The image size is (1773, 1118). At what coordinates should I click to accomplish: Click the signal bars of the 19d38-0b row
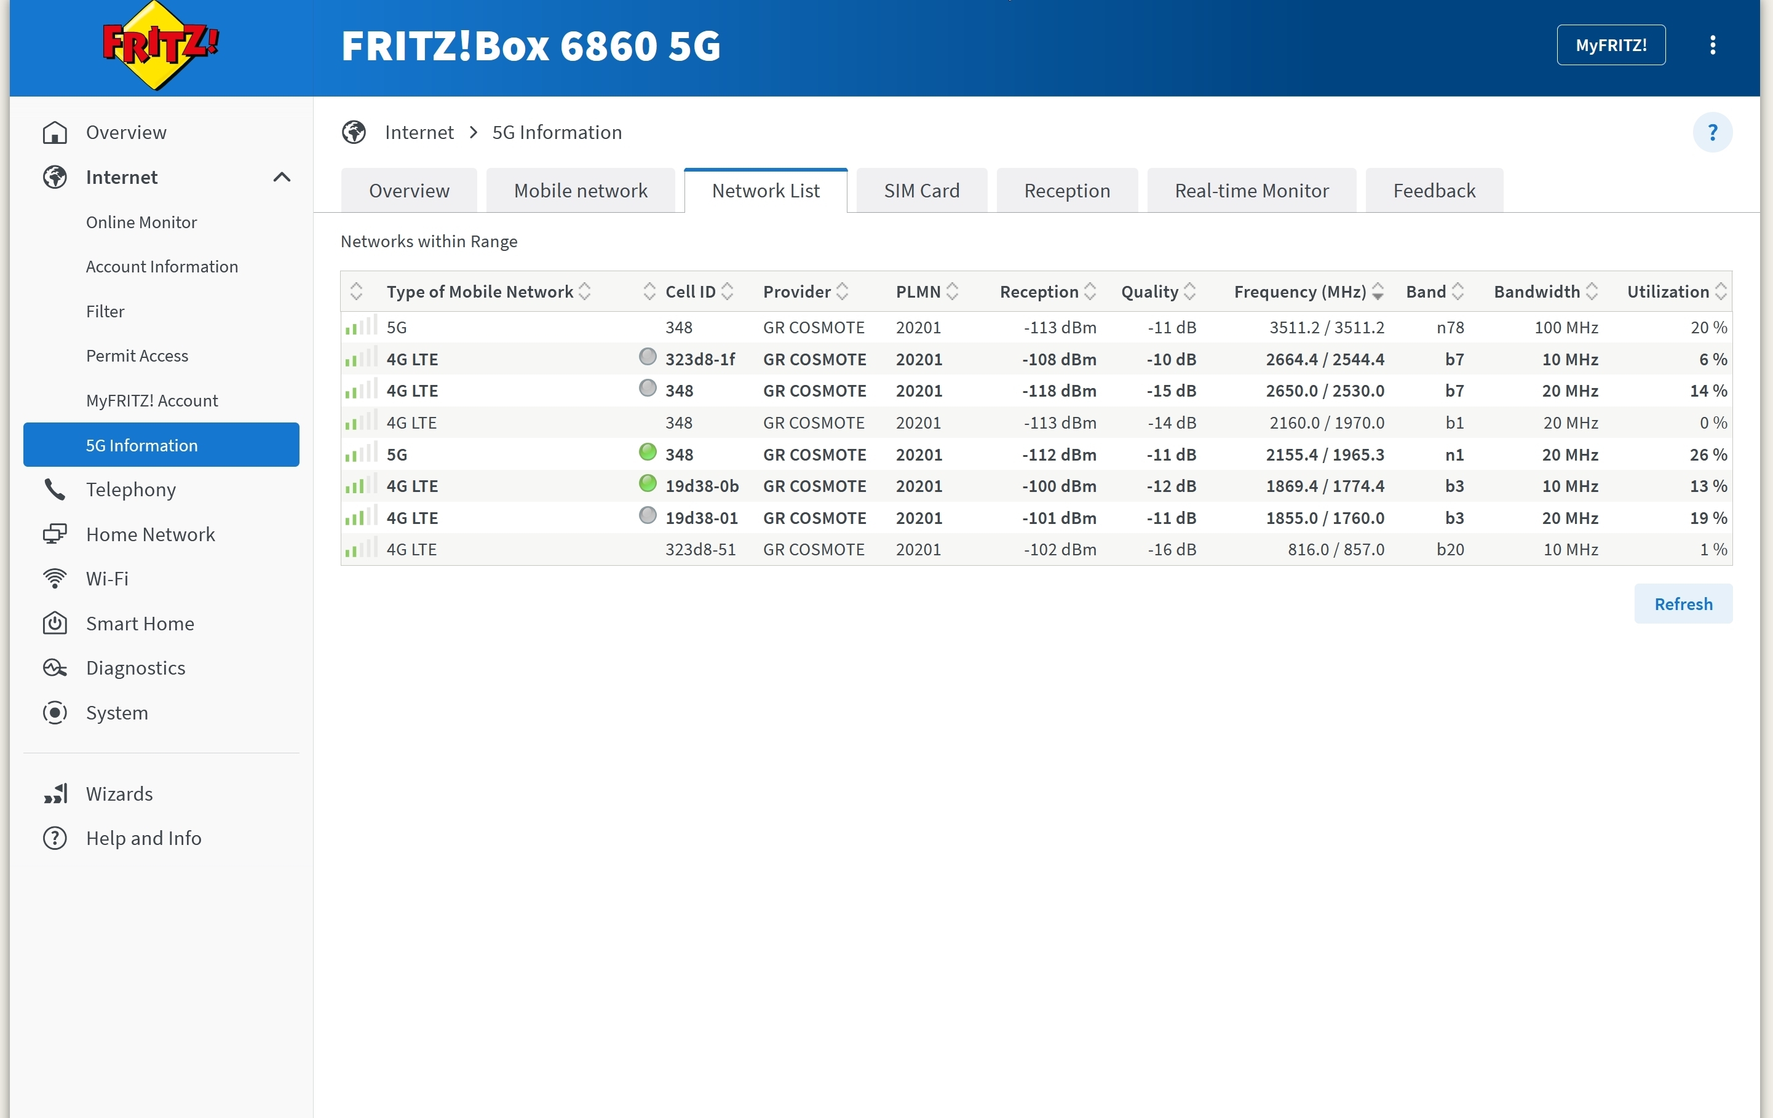tap(361, 484)
